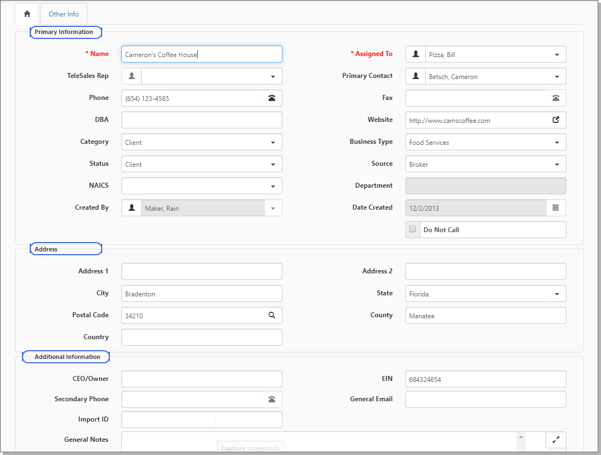Click the calendar icon beside Date Created
The width and height of the screenshot is (601, 455).
(556, 208)
